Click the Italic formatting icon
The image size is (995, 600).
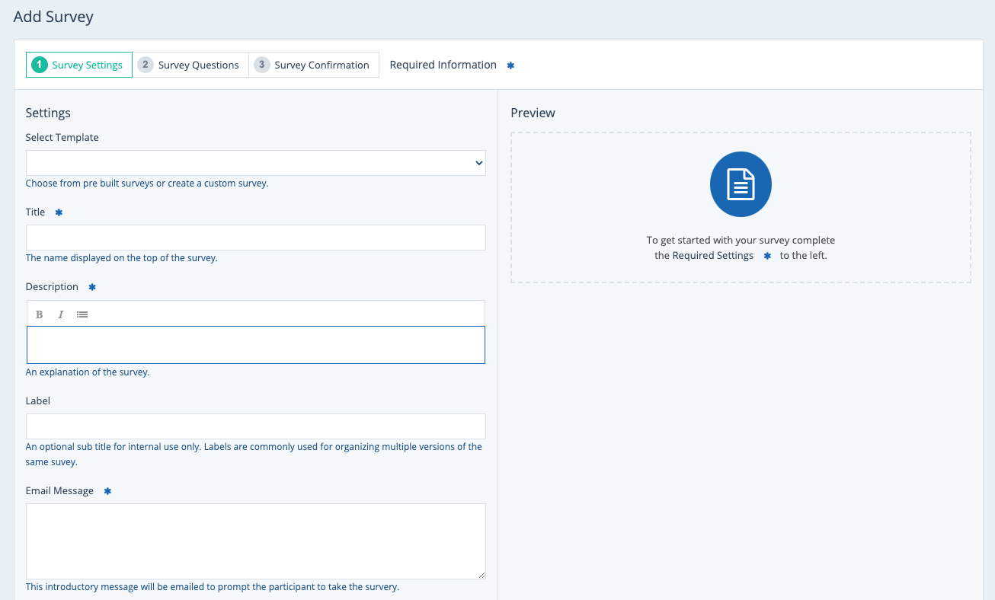[61, 314]
